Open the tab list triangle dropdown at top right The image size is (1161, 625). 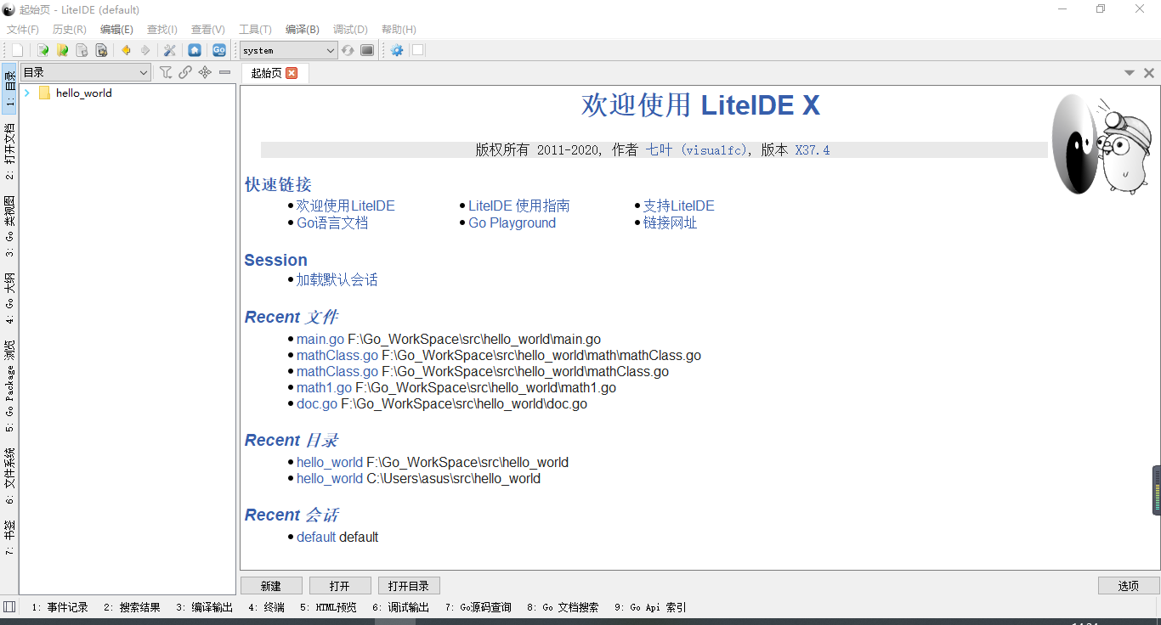tap(1130, 73)
